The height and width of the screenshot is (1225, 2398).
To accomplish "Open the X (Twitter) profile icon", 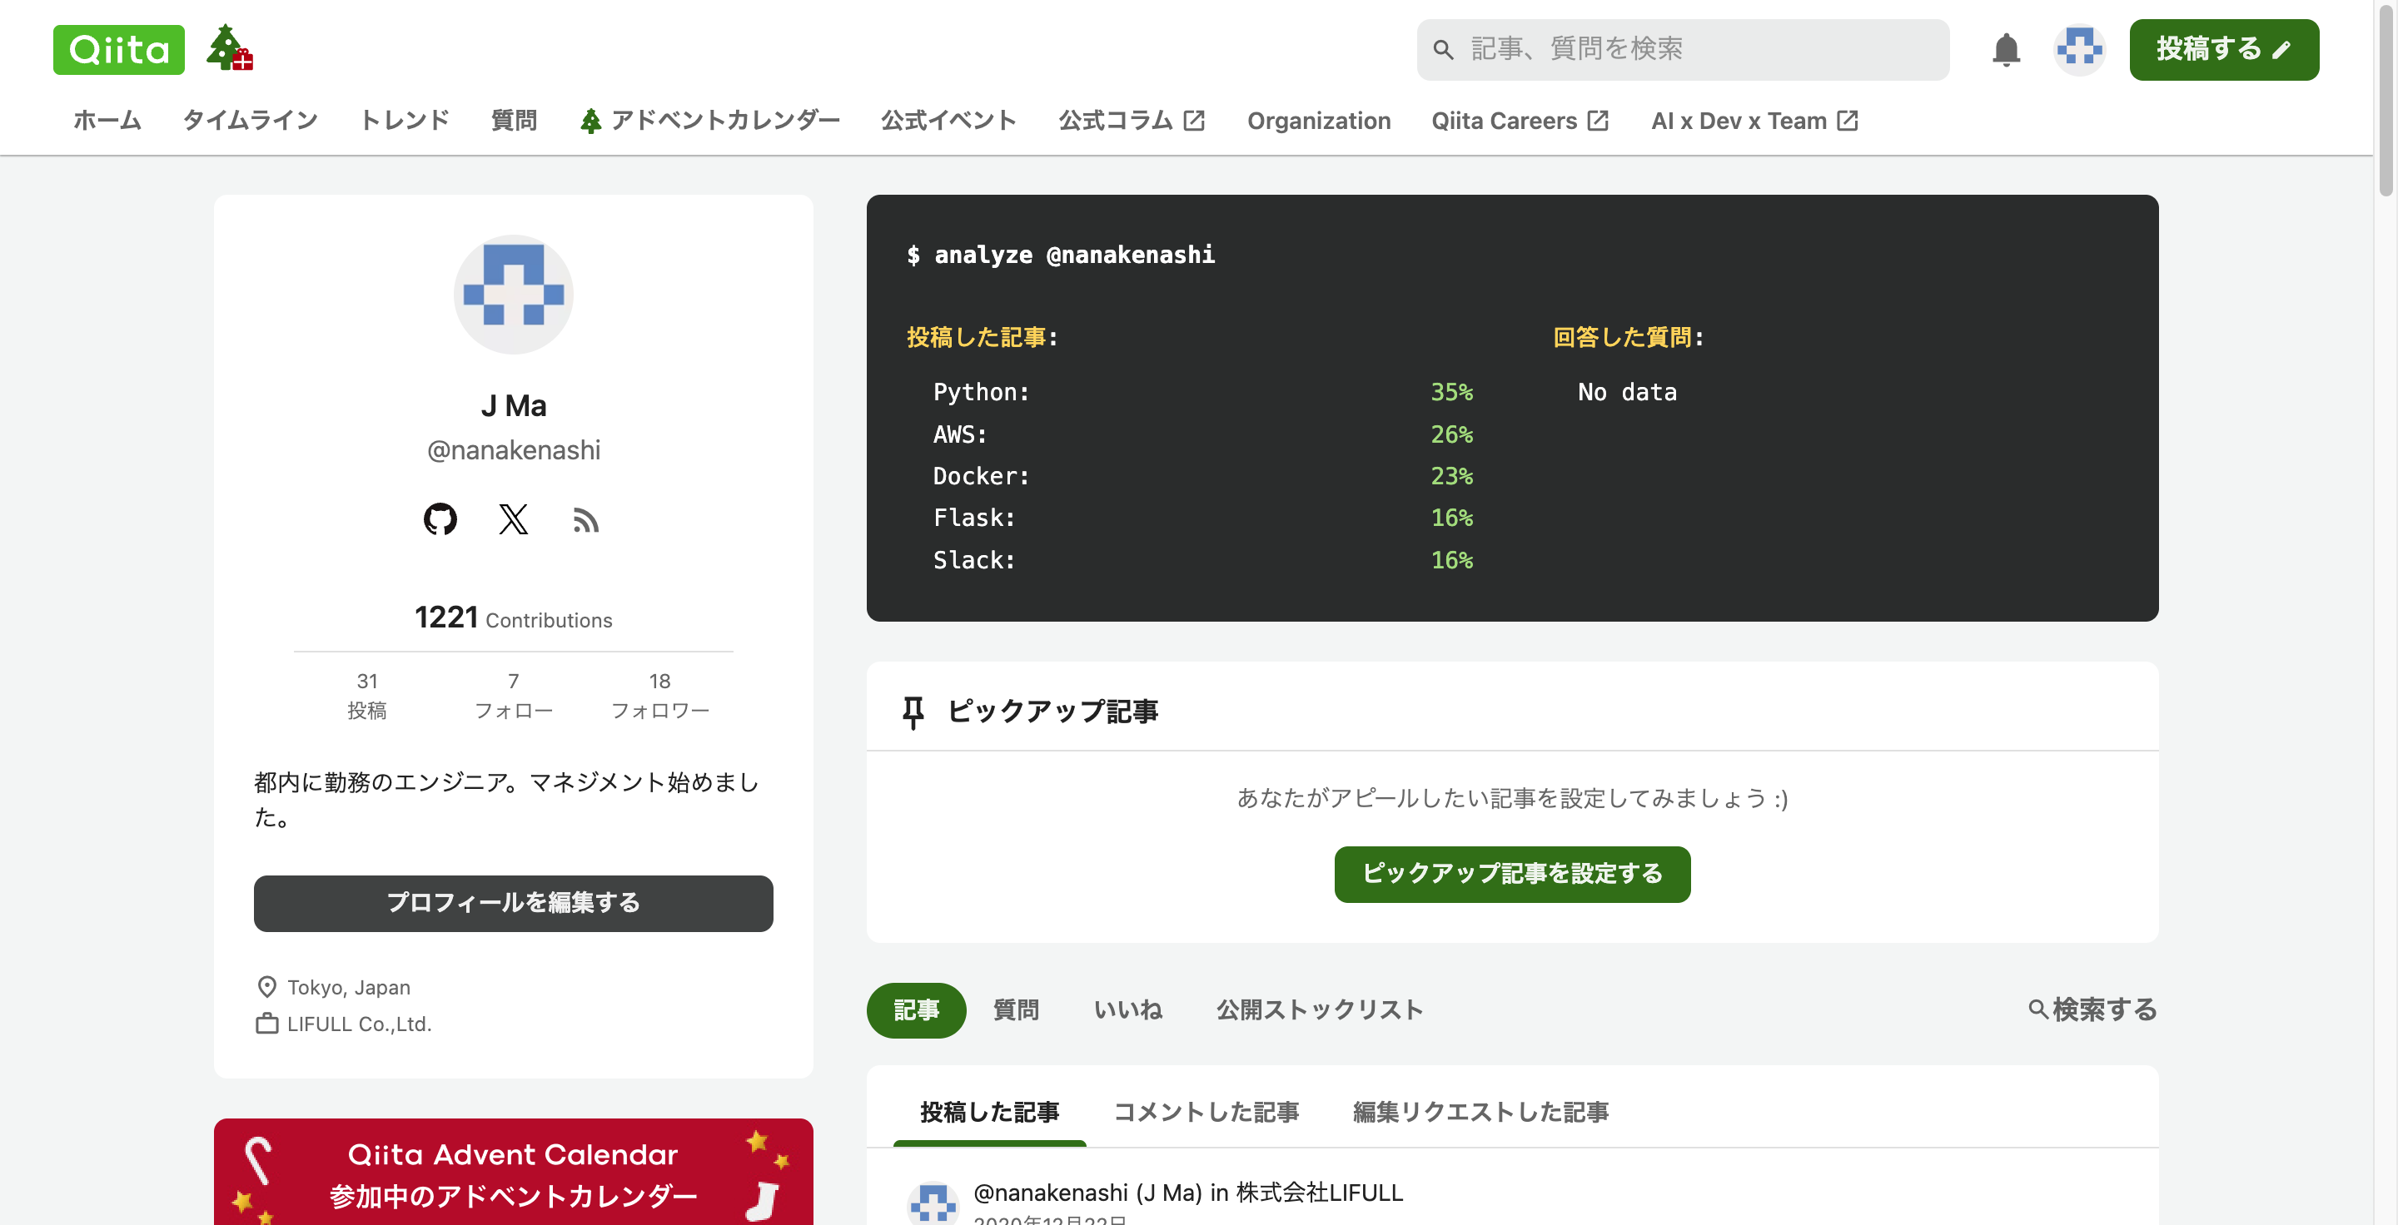I will click(513, 521).
